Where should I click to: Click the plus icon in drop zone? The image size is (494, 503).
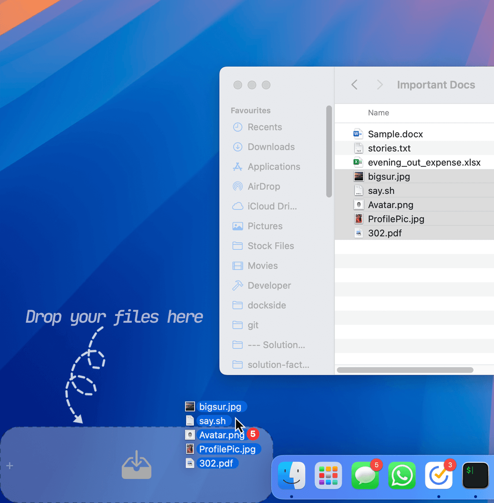(10, 466)
